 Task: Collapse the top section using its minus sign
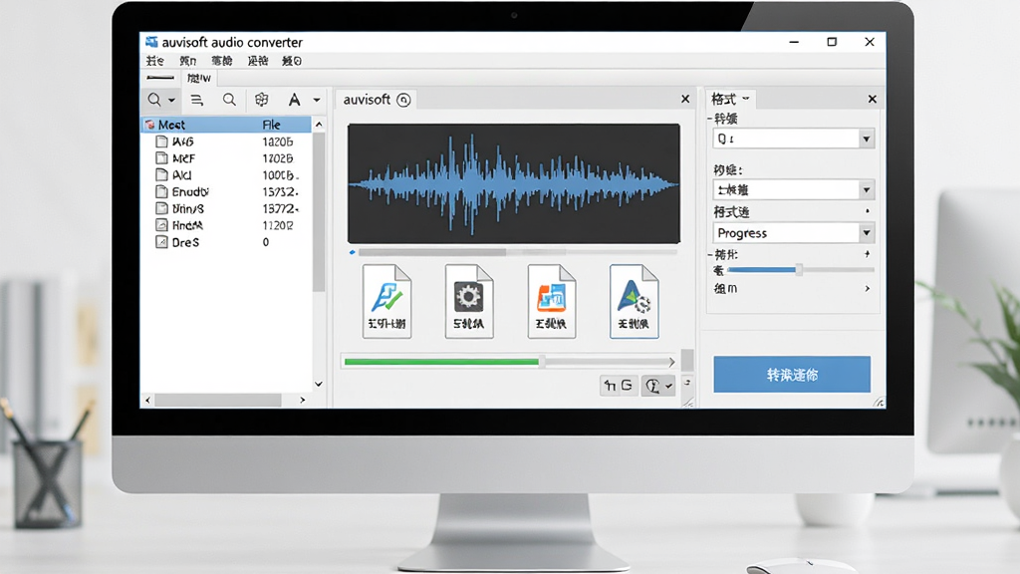[x=709, y=119]
